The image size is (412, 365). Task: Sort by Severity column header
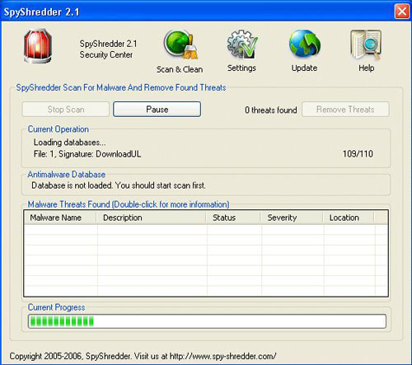(x=292, y=218)
